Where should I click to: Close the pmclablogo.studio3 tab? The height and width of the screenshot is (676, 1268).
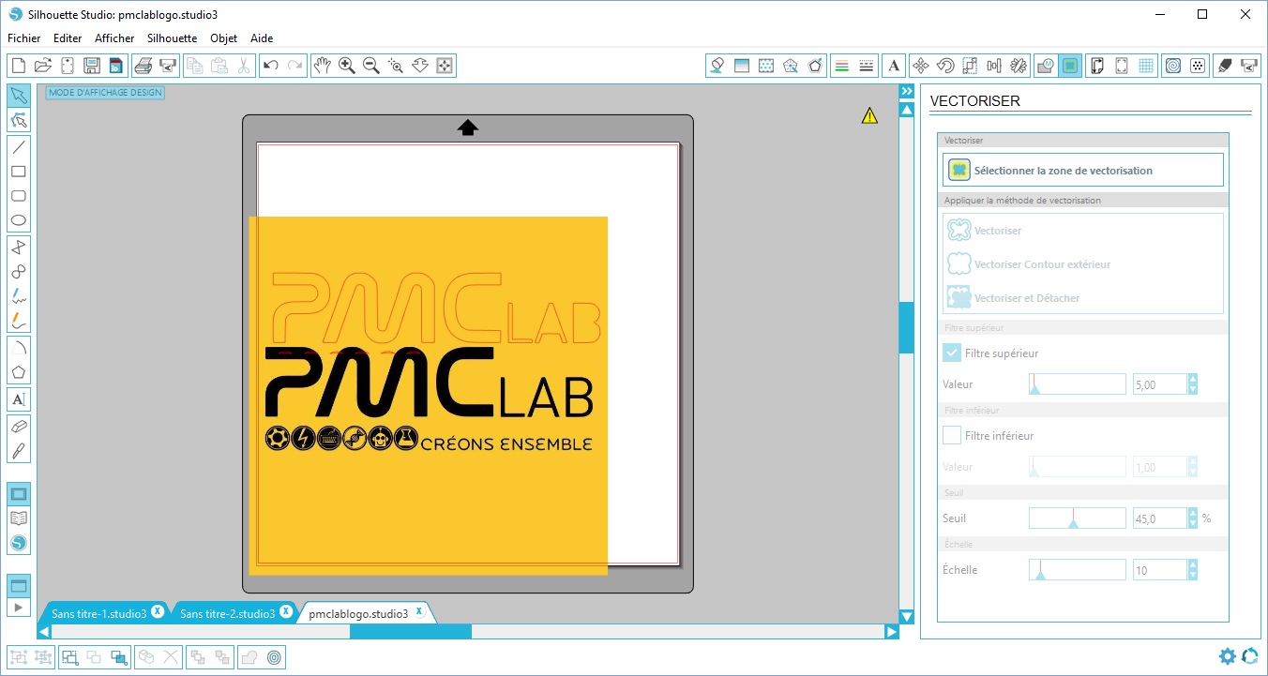pyautogui.click(x=419, y=612)
